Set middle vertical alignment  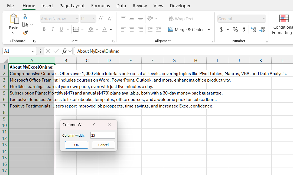click(132, 18)
